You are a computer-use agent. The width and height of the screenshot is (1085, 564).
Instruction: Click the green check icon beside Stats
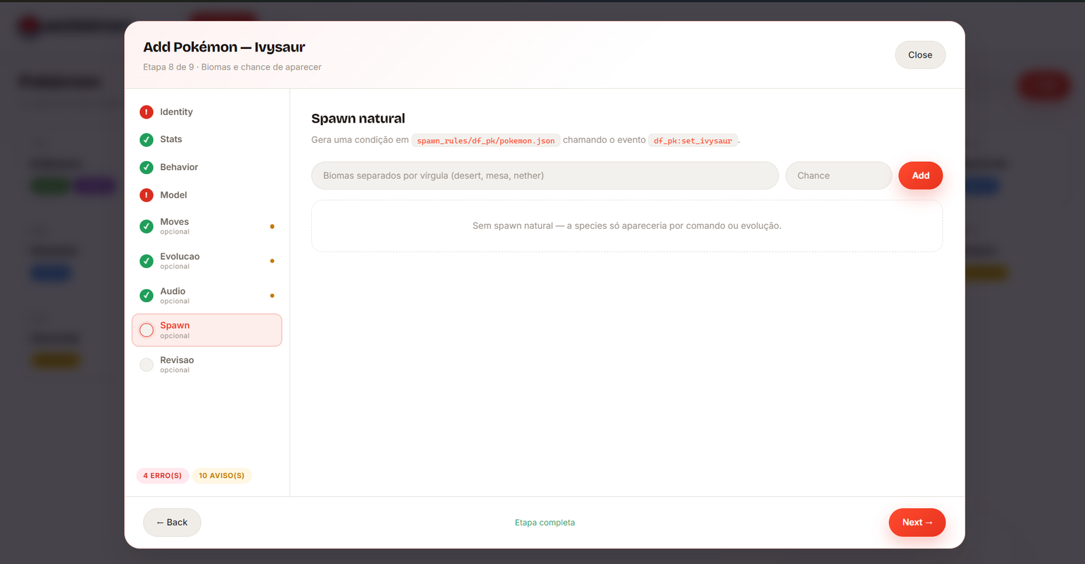(x=146, y=139)
